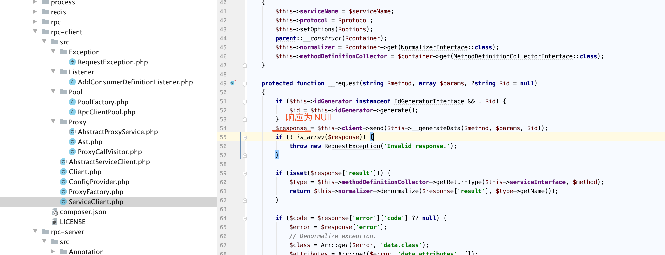Fold the error code block at line 64
This screenshot has height=255, width=665.
pyautogui.click(x=245, y=218)
